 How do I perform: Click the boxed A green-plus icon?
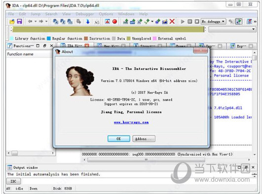(x=140, y=22)
